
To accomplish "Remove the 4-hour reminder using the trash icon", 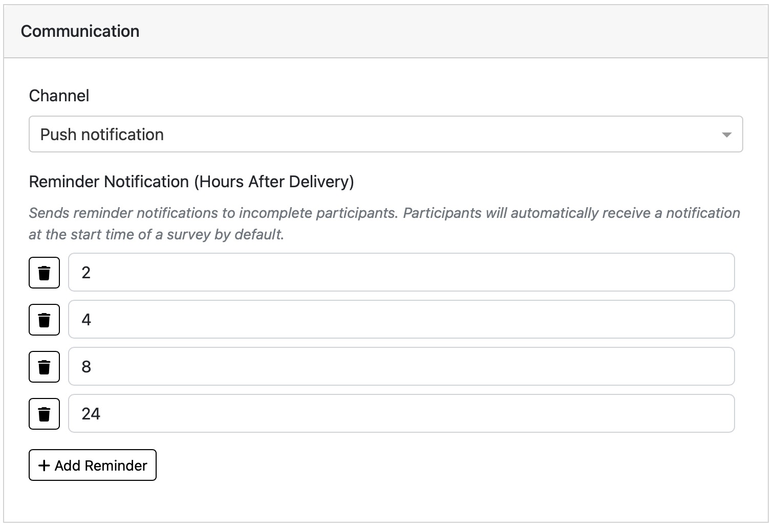I will [44, 320].
